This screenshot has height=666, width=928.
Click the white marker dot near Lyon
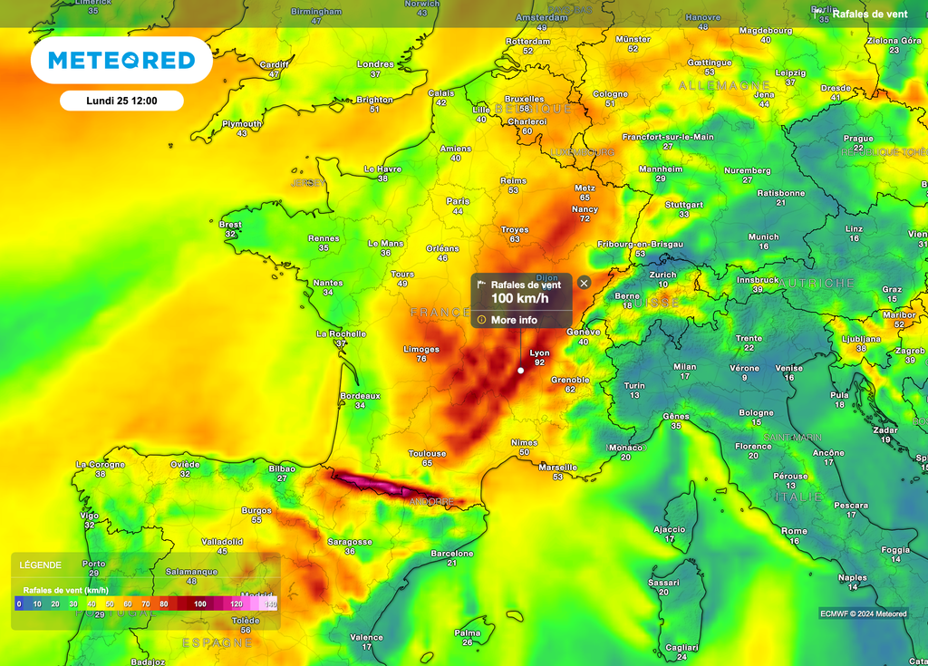click(521, 371)
